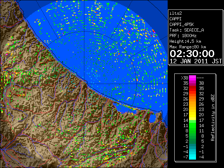Click the 'Reflectivity in dBZ' legend title
This screenshot has height=168, width=224.
tap(213, 118)
